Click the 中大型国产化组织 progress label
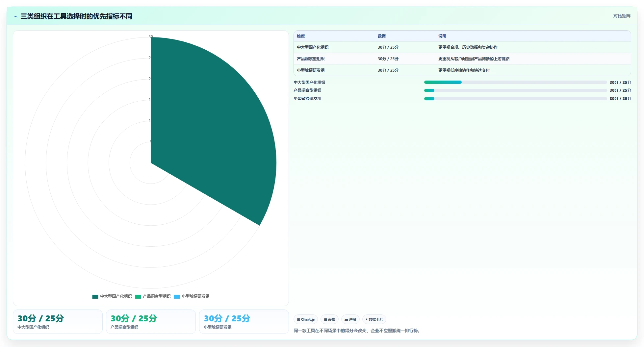644x347 pixels. tap(309, 83)
